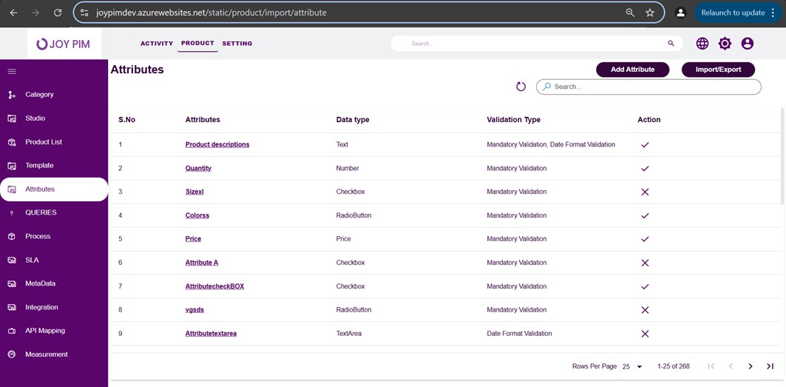Click the attributes Search input field

pyautogui.click(x=654, y=87)
